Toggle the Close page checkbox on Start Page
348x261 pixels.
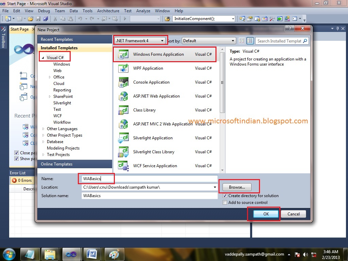click(16, 153)
